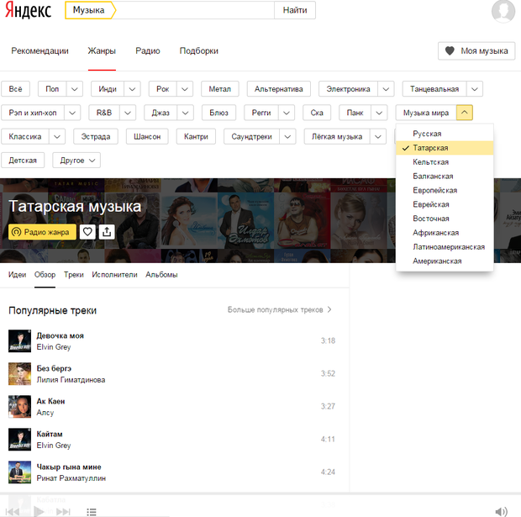The width and height of the screenshot is (521, 517).
Task: Start Радио жанра station
Action: point(42,232)
